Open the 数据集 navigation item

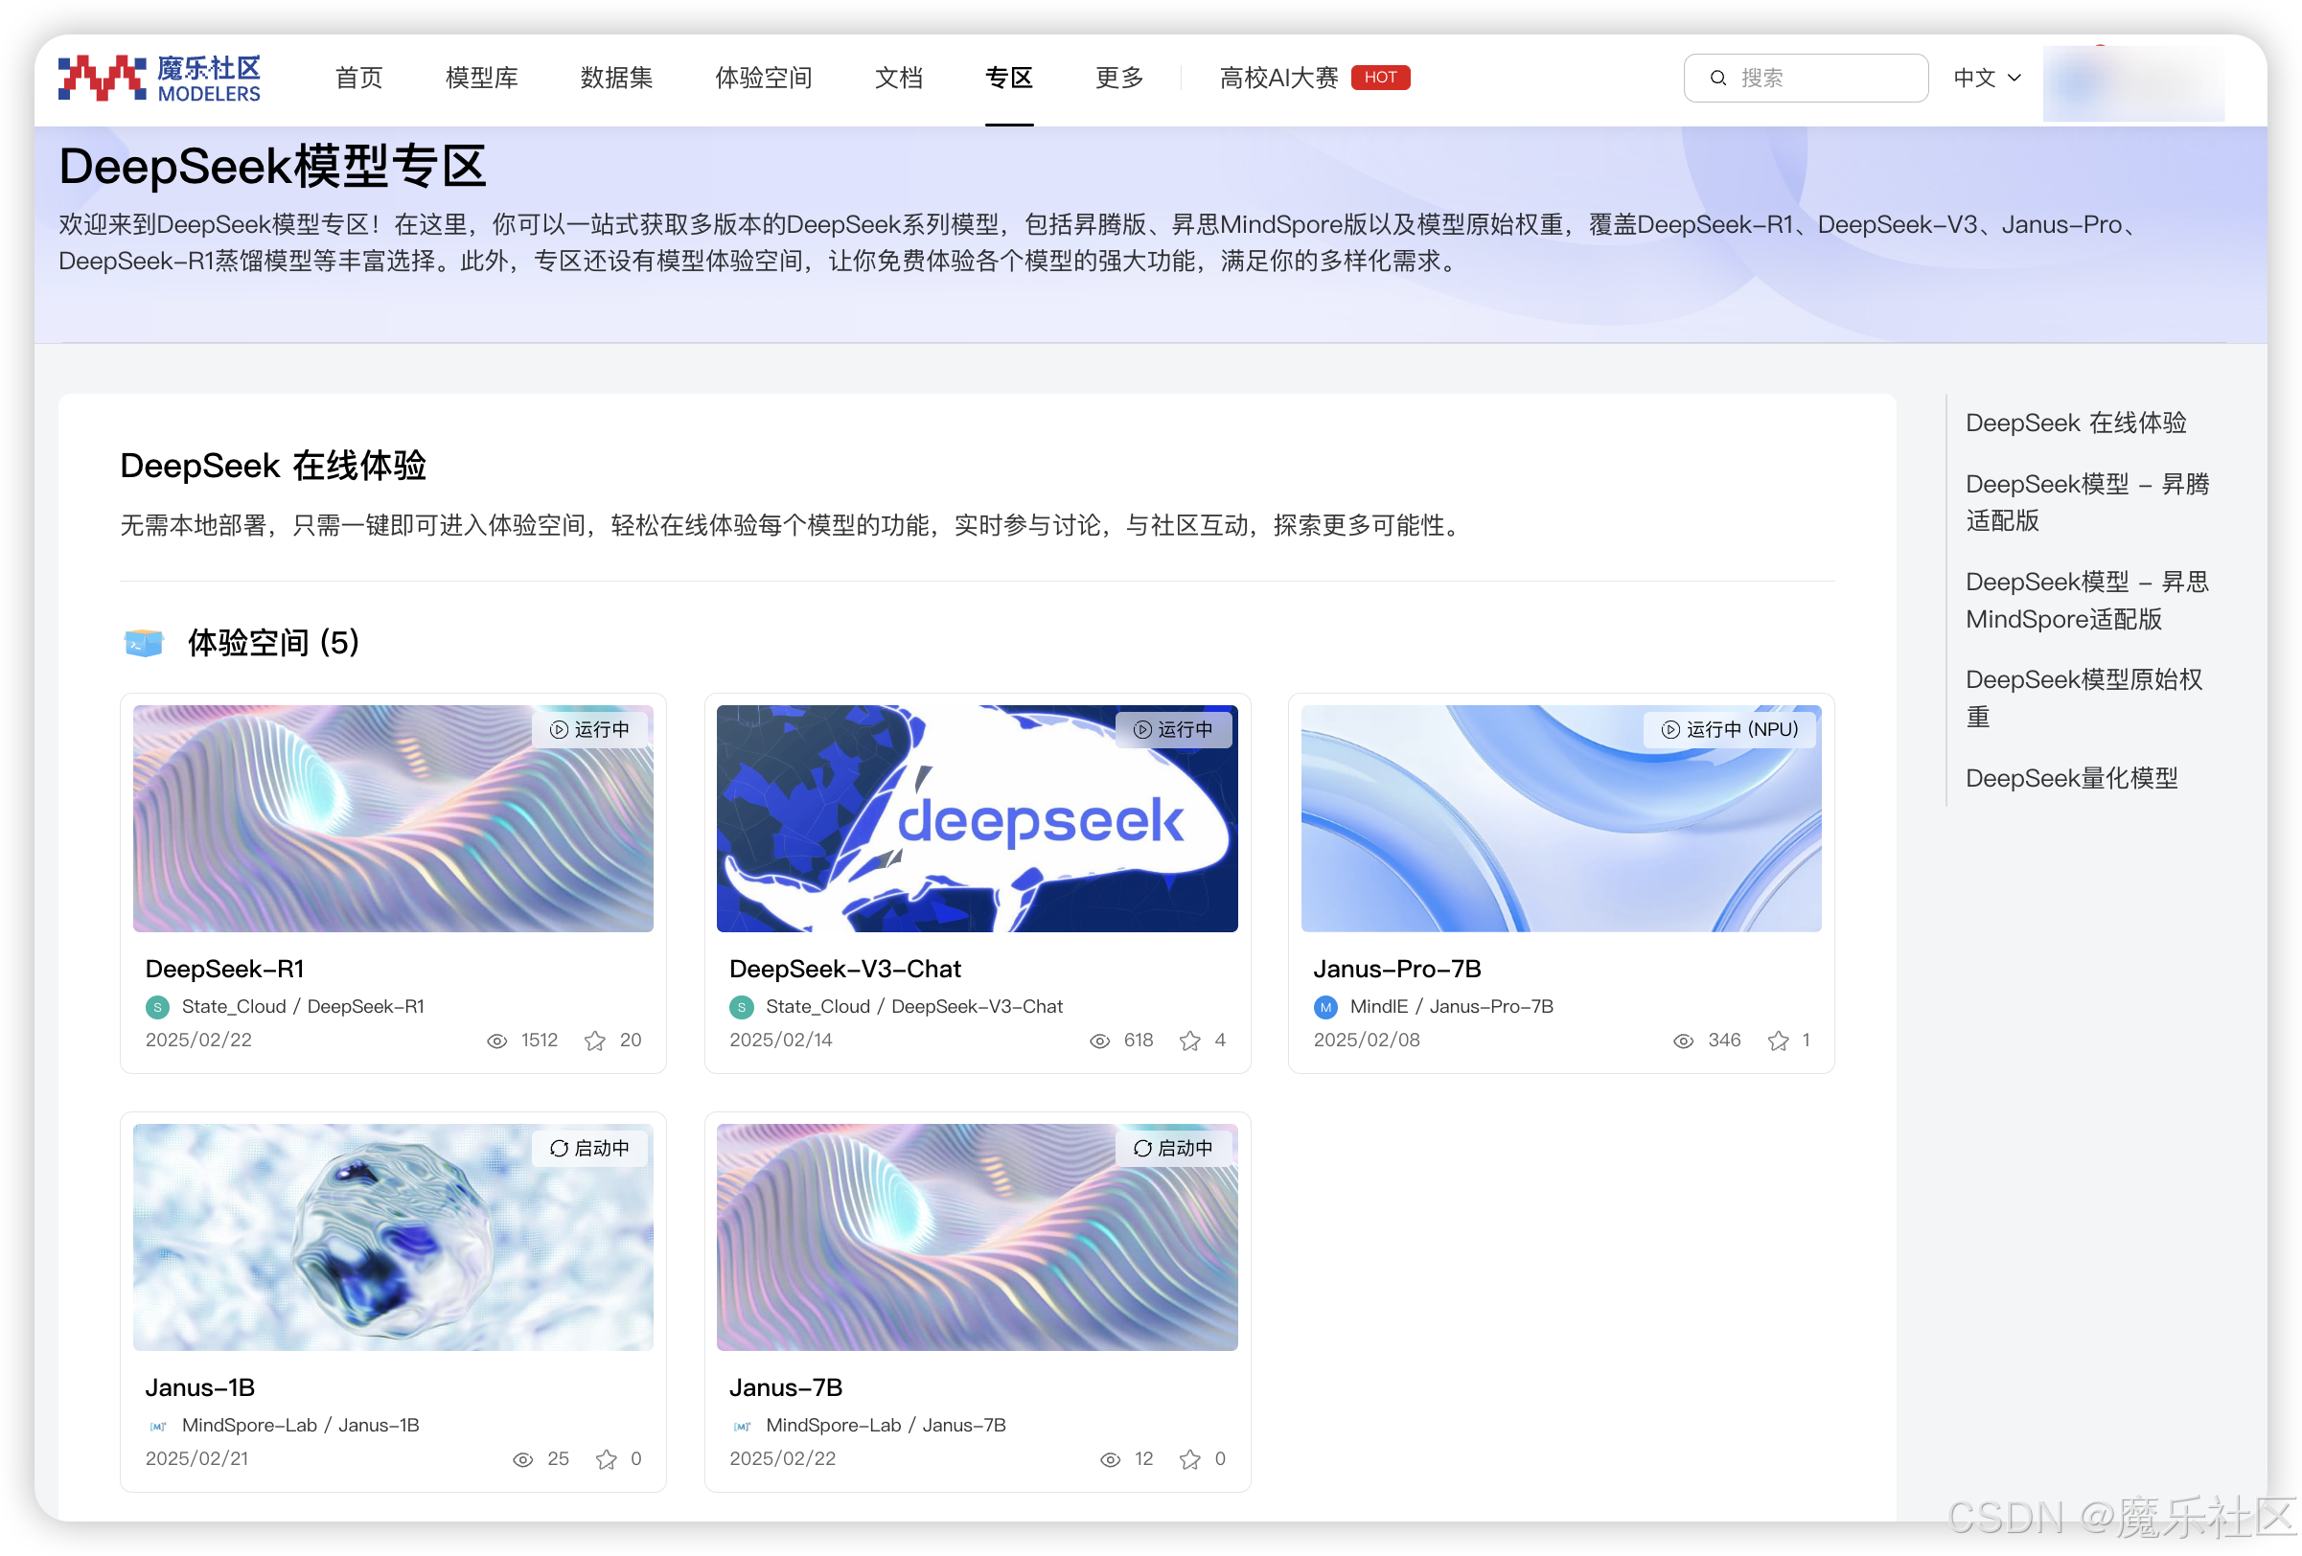(616, 78)
